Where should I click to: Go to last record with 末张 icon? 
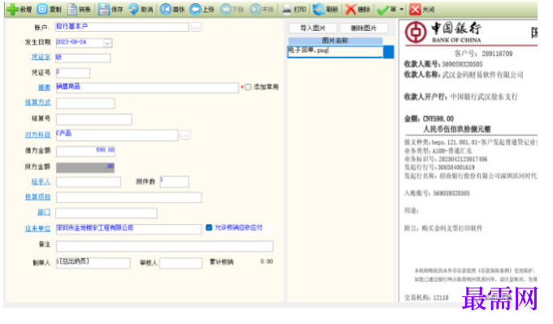click(255, 9)
